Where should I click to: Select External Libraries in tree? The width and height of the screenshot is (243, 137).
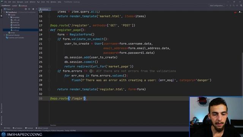[x=13, y=35]
